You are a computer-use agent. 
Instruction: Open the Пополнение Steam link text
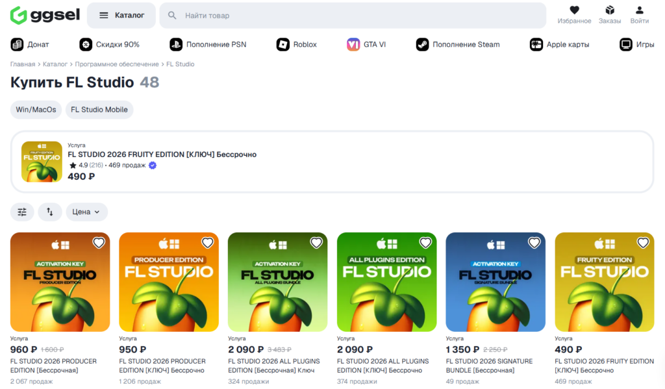point(466,45)
